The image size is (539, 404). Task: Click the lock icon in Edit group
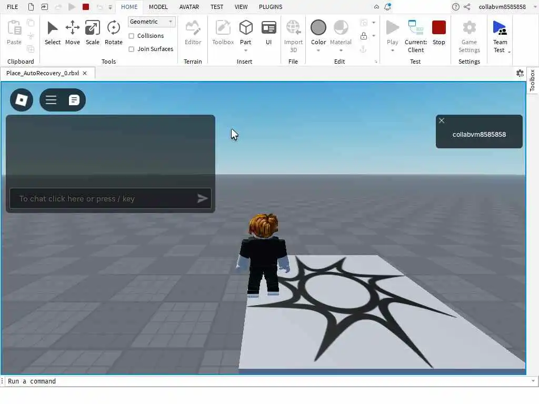pyautogui.click(x=363, y=36)
